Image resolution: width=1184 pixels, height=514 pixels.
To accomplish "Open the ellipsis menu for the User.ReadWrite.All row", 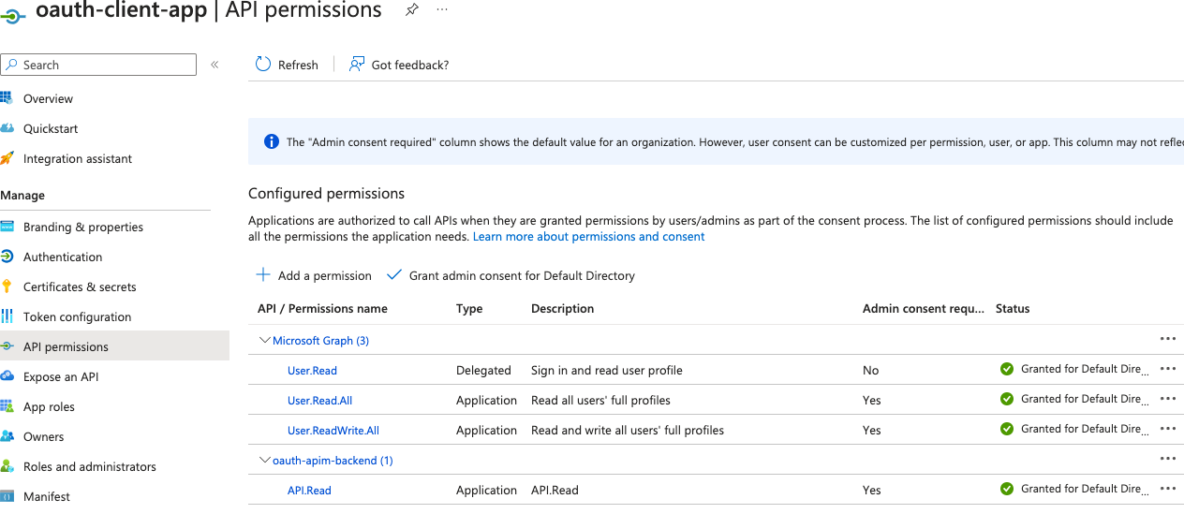I will (1167, 429).
